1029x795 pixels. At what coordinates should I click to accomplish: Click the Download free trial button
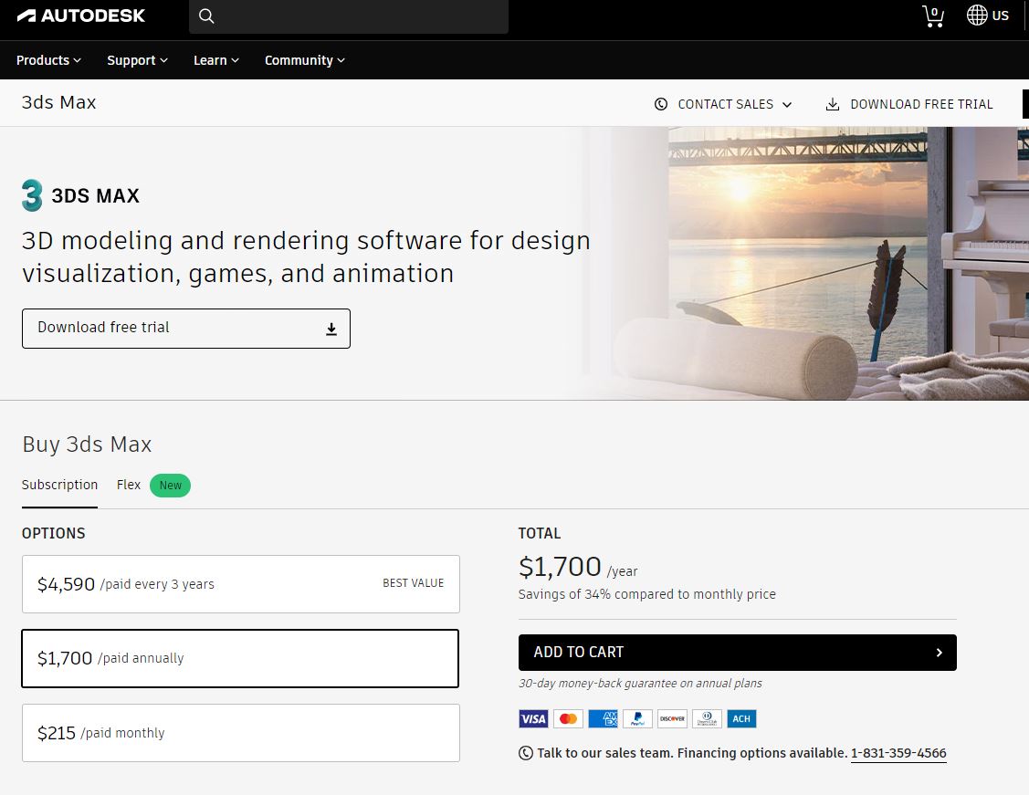coord(185,329)
